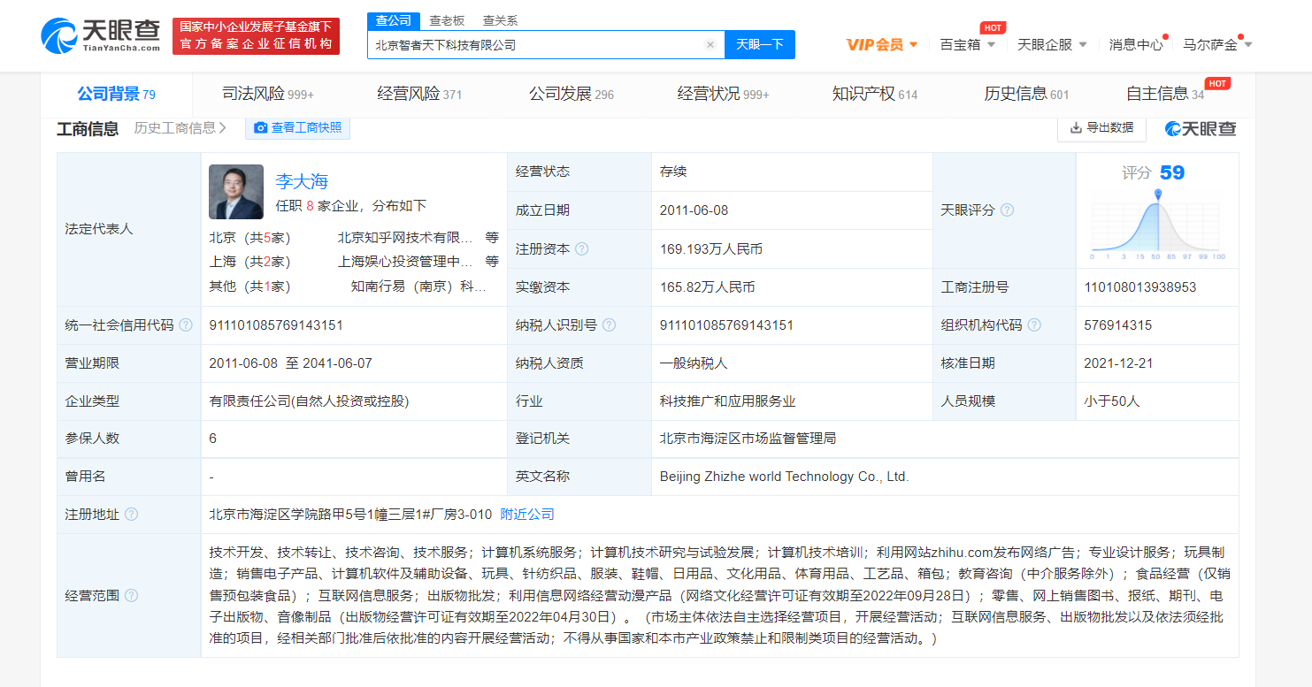Click help icon next to 天眼评分

pos(1007,210)
